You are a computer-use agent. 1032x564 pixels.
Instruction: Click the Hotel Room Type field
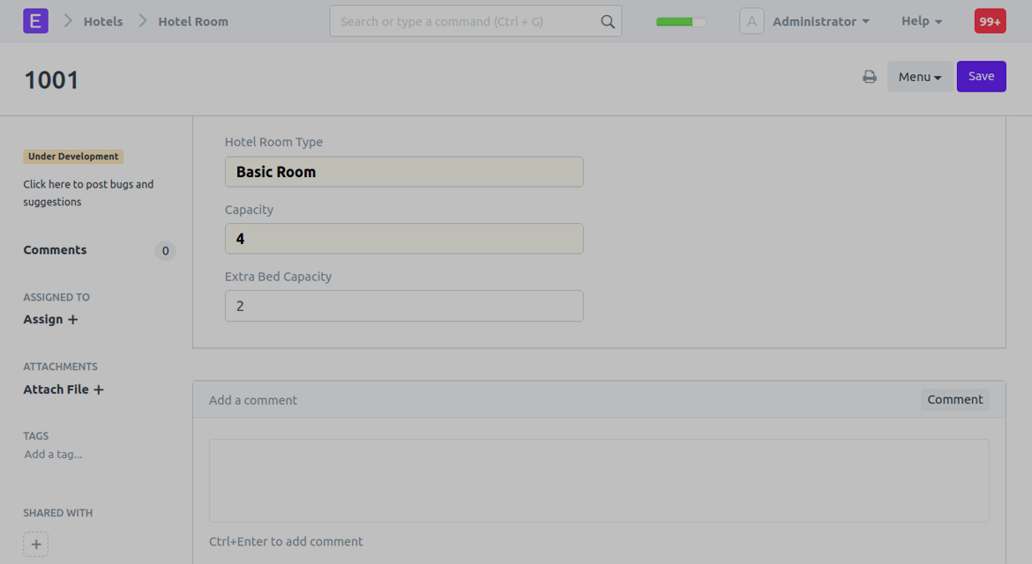coord(404,172)
